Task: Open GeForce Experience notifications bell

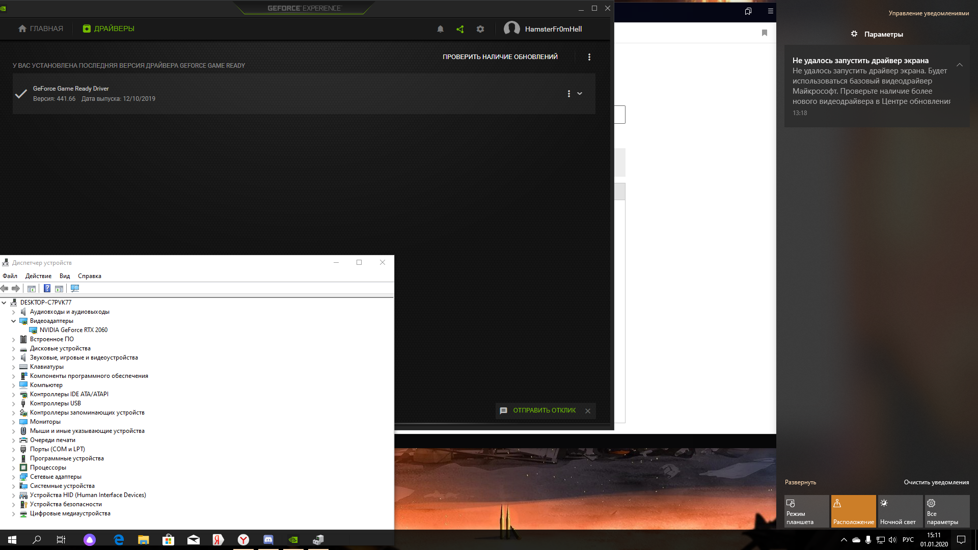Action: click(x=441, y=29)
